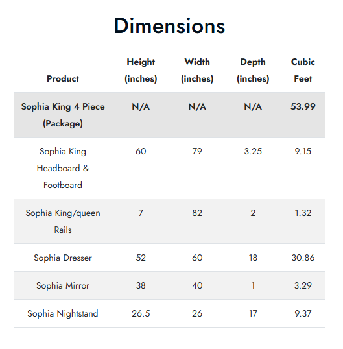
Task: Click the Cubic Feet column header
Action: pos(303,70)
